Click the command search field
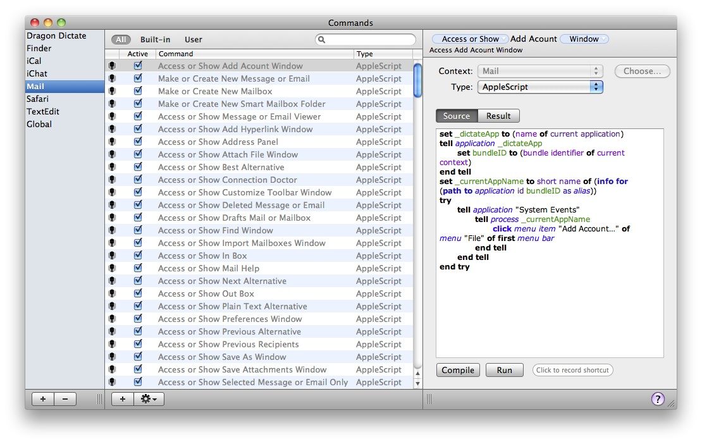702x444 pixels. click(x=366, y=39)
